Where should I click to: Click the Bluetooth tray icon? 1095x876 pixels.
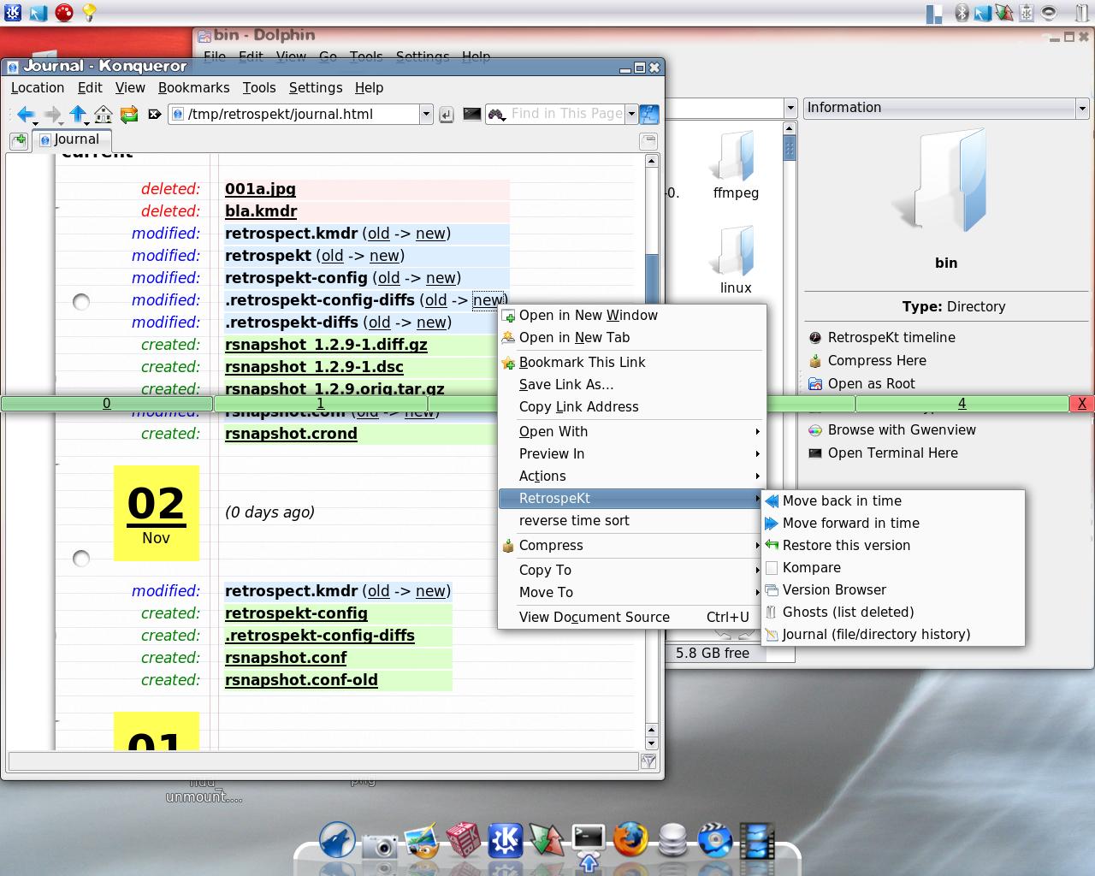coord(962,13)
